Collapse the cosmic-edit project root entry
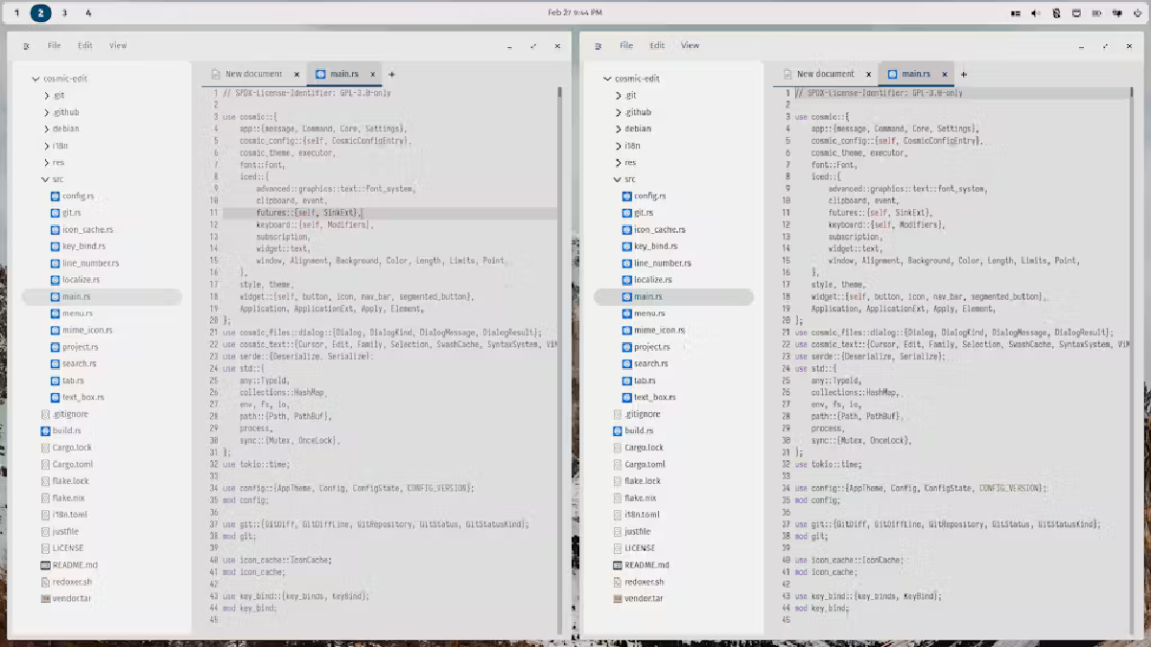1151x647 pixels. click(x=33, y=78)
